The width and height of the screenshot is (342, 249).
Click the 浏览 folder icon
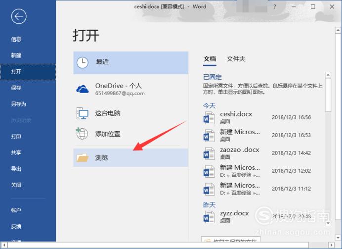83,157
